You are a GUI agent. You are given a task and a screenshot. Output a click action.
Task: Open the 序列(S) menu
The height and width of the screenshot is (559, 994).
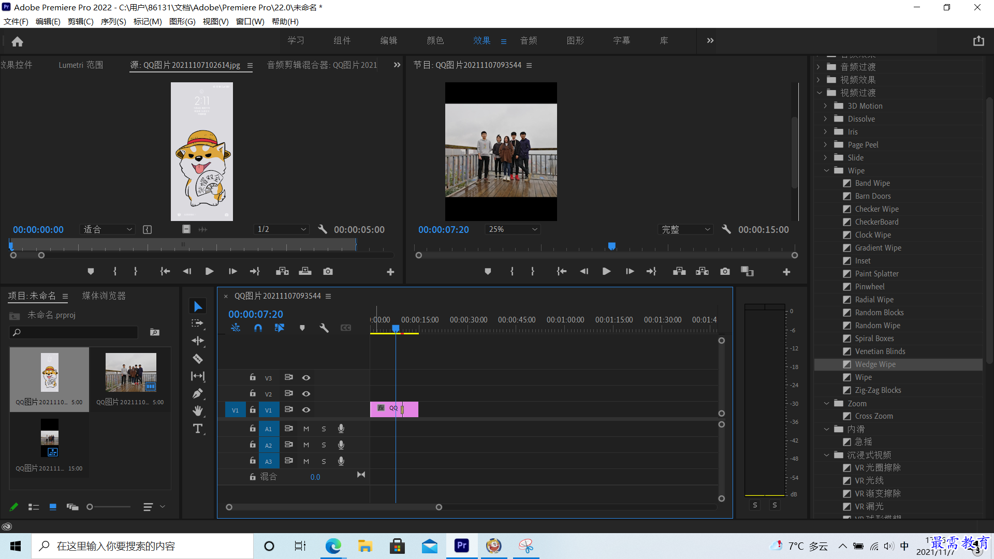(x=113, y=22)
